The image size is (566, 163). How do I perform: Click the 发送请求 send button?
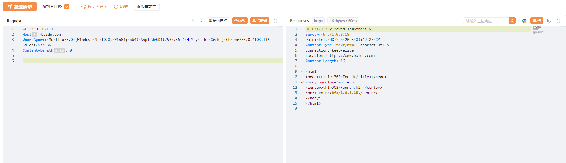coord(20,7)
